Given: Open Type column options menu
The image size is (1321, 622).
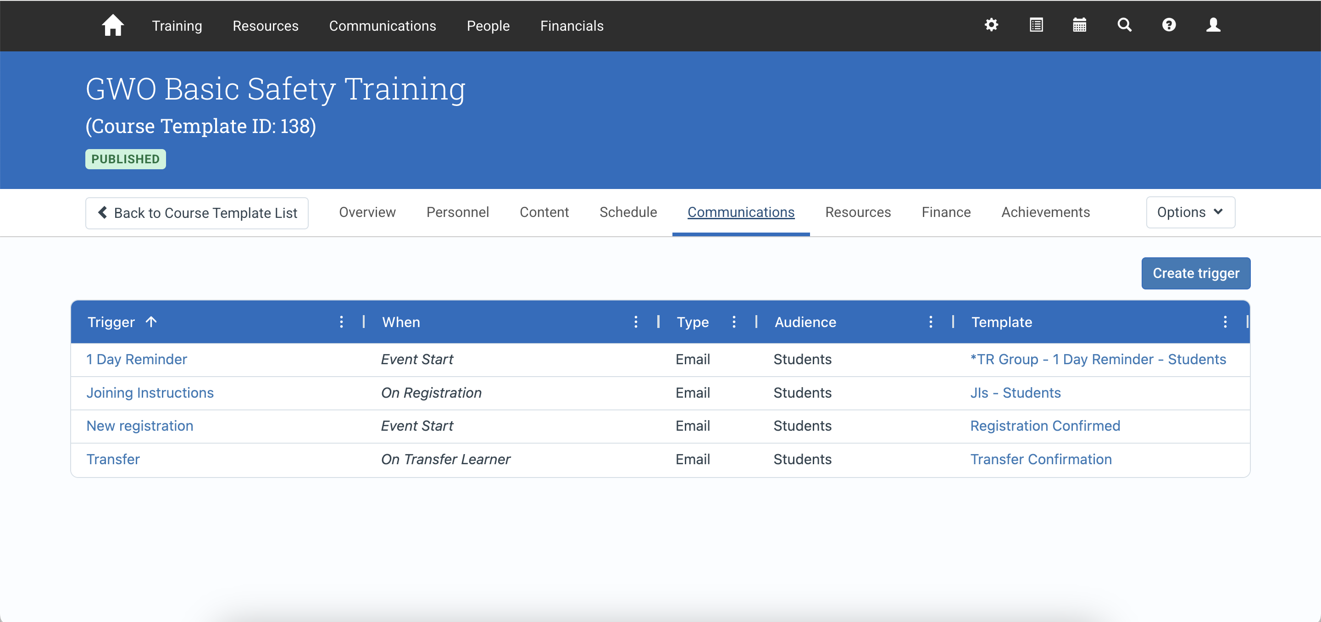Looking at the screenshot, I should (734, 322).
